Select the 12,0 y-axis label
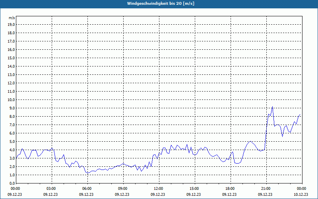Screen dimensions: 318x199 point(11,83)
